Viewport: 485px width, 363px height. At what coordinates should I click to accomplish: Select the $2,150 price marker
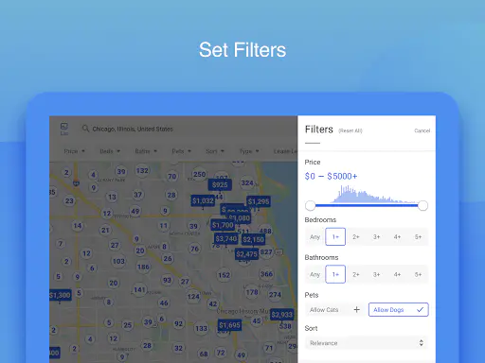pyautogui.click(x=253, y=239)
